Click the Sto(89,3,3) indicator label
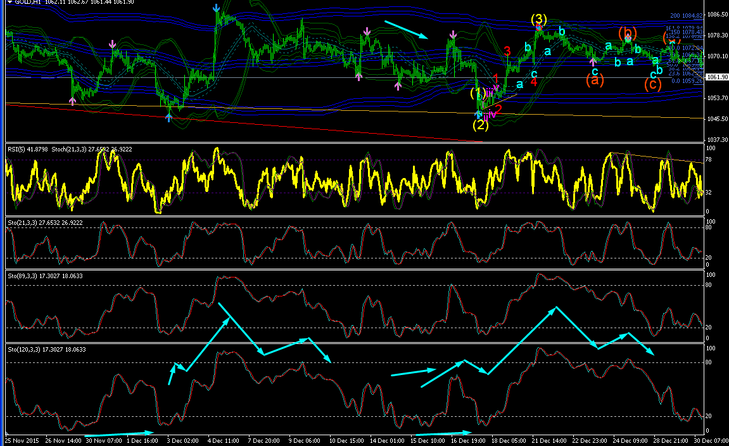The image size is (729, 446). tap(45, 276)
